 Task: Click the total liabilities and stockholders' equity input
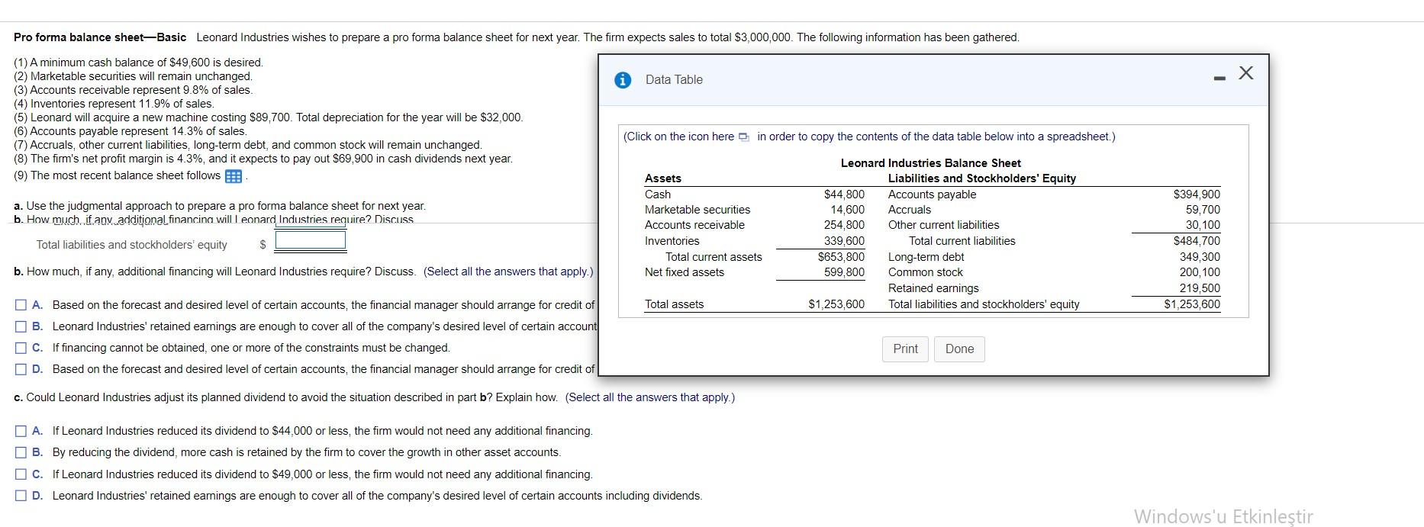click(x=311, y=241)
